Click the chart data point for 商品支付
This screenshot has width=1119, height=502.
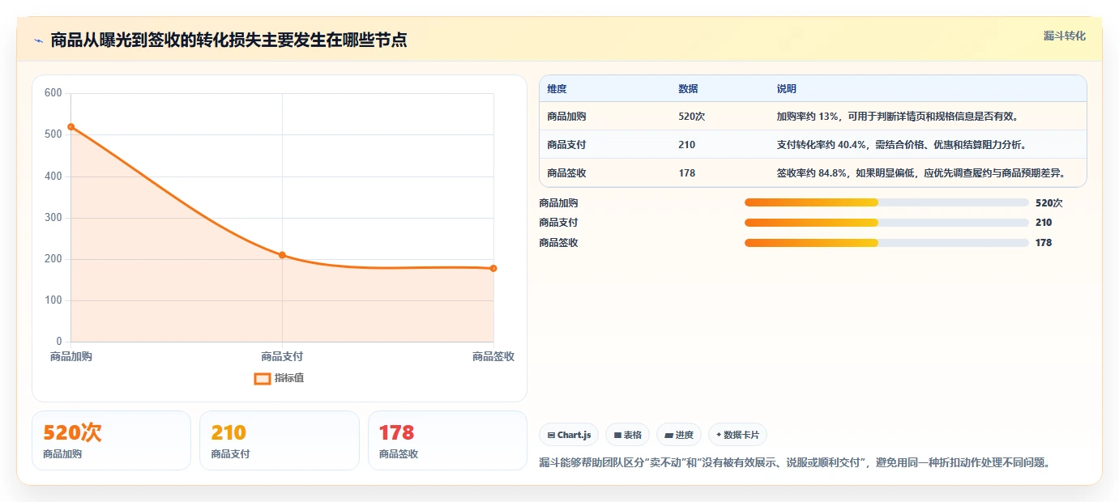[x=282, y=255]
